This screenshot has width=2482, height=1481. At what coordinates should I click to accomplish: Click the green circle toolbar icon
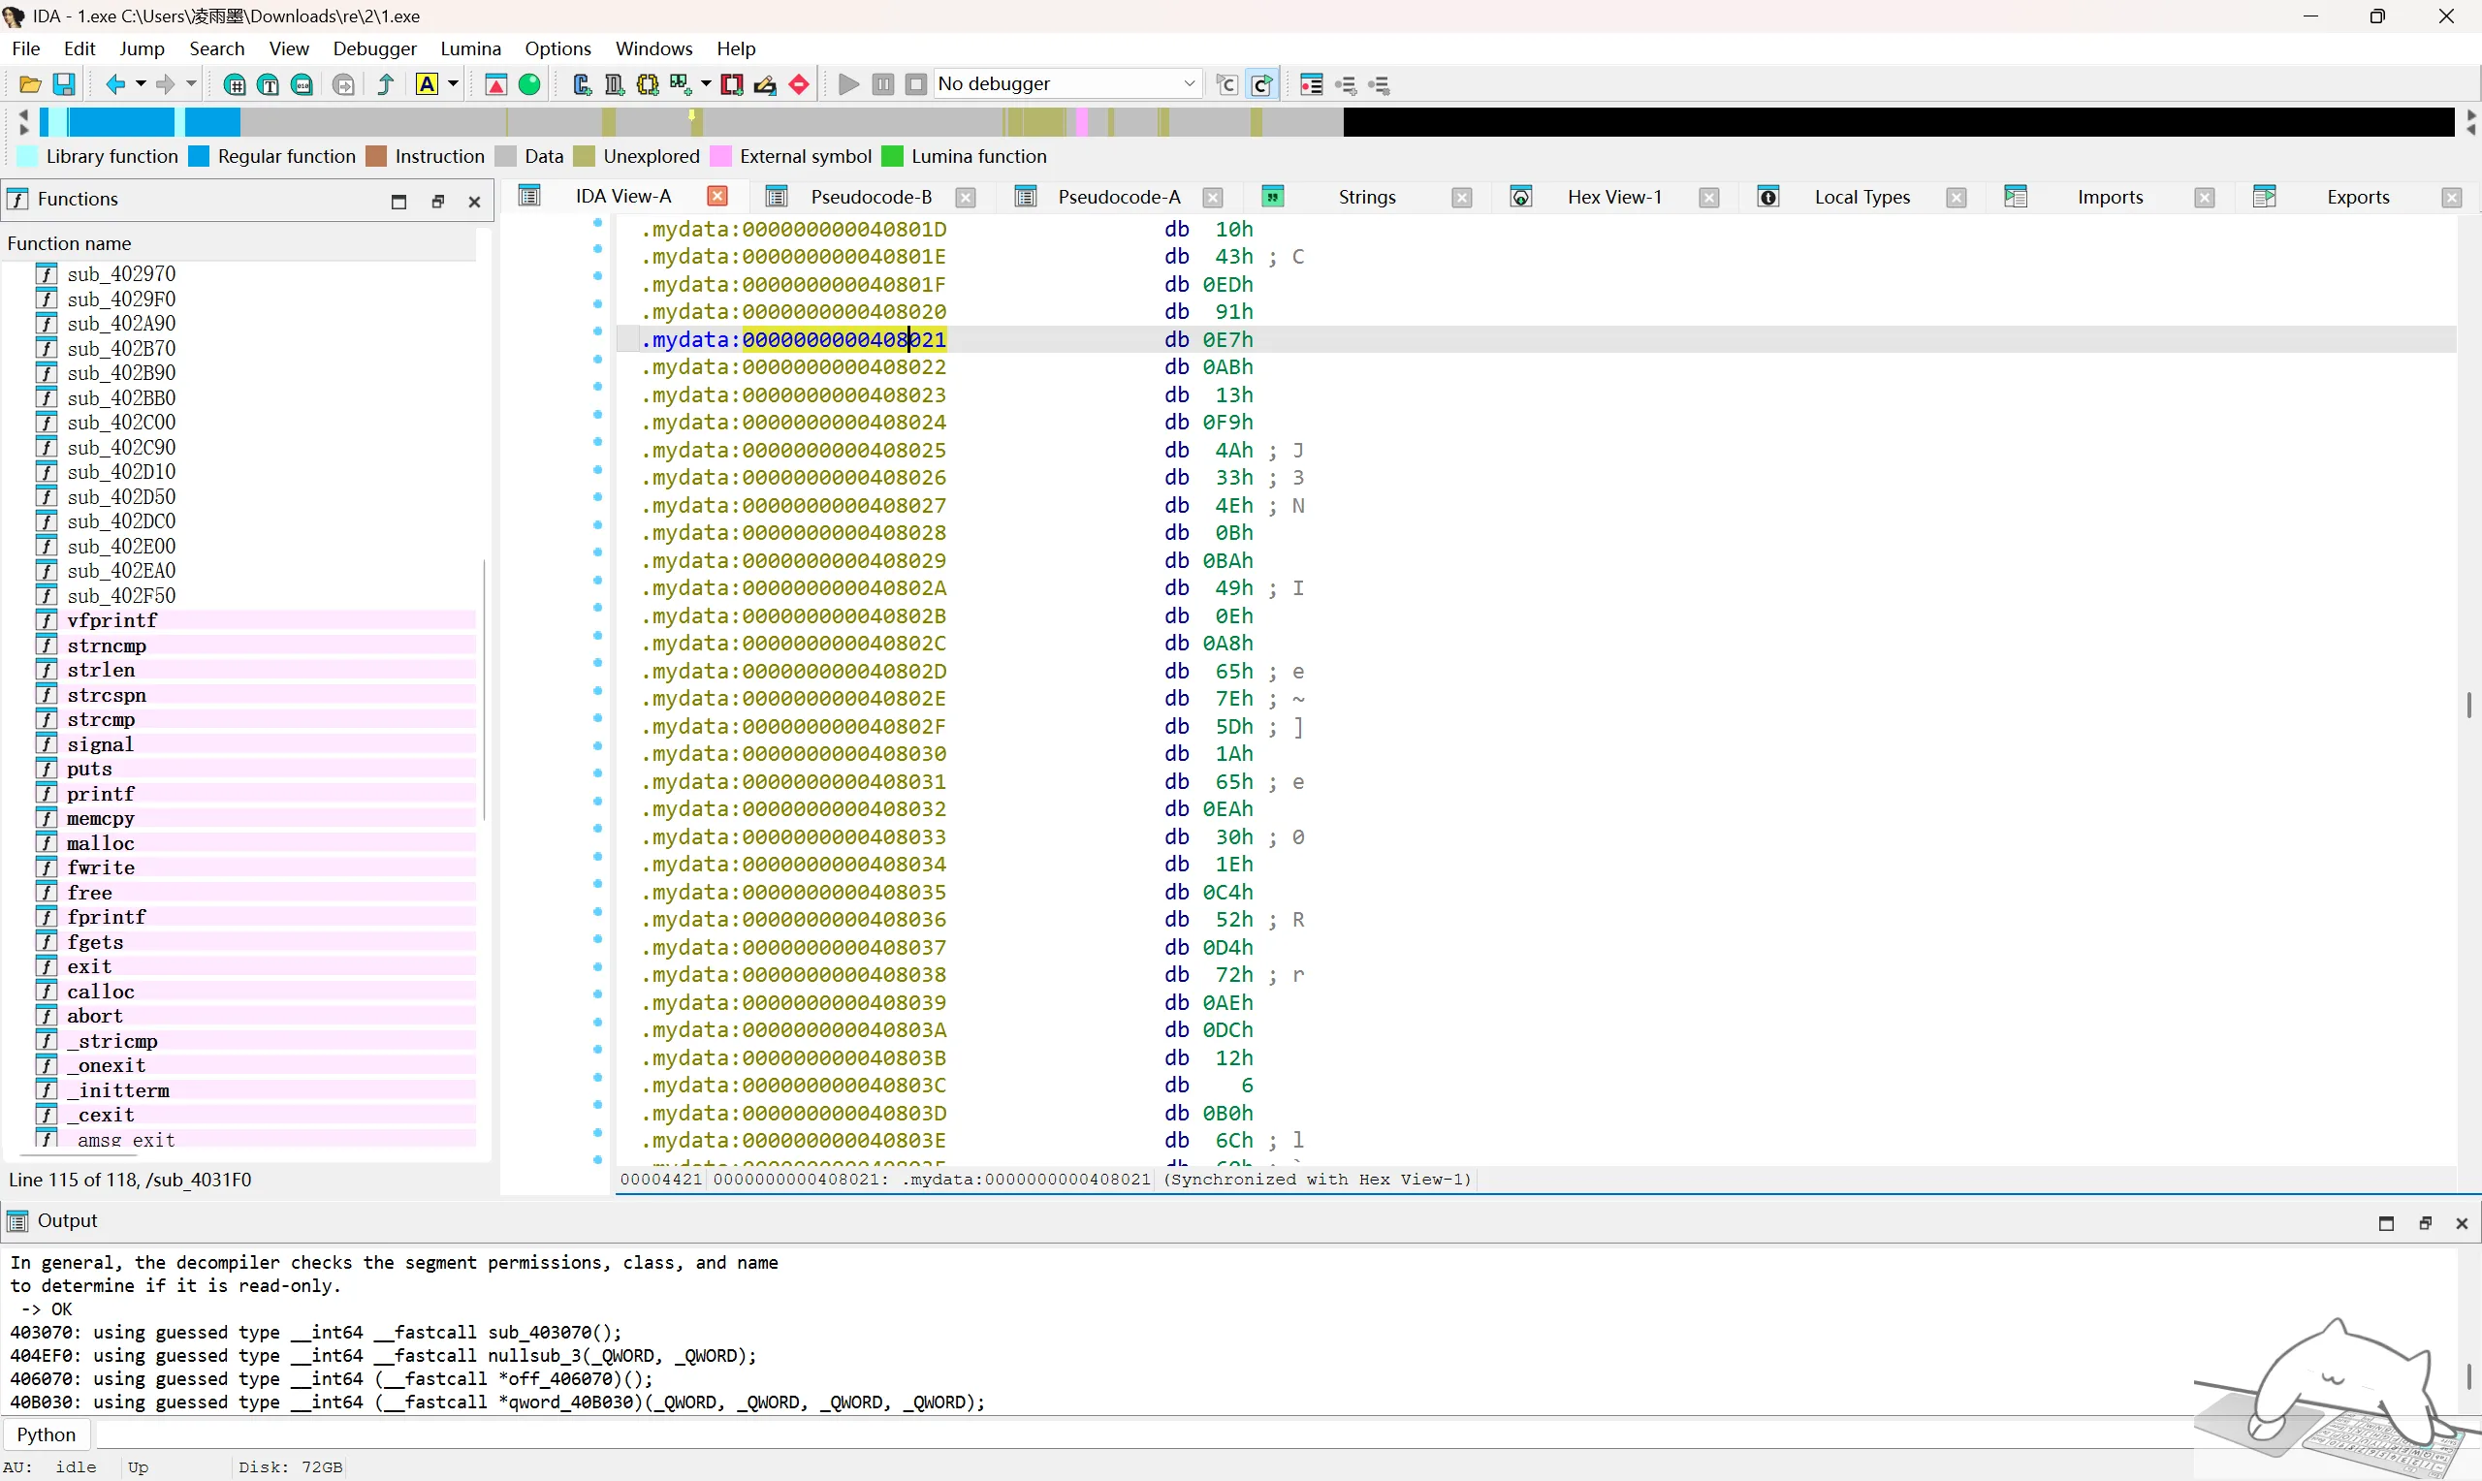click(x=530, y=85)
